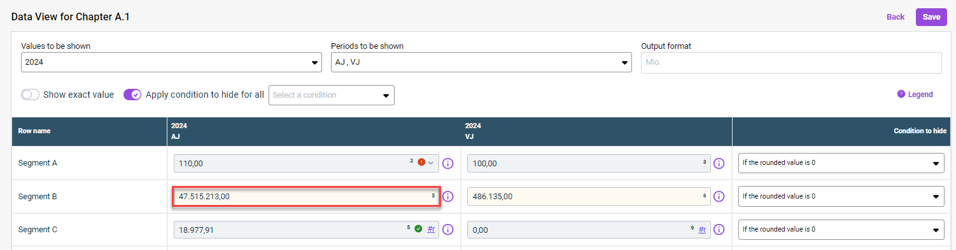The height and width of the screenshot is (250, 956).
Task: Click the Segment A AJ field 110,00
Action: click(306, 163)
